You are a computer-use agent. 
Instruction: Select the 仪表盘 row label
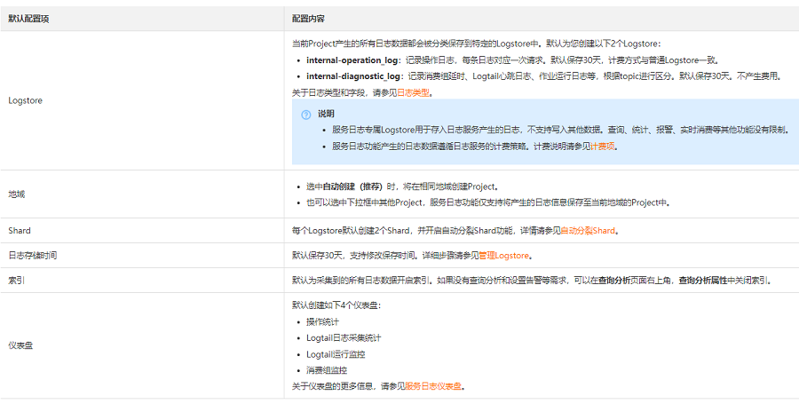[x=20, y=345]
